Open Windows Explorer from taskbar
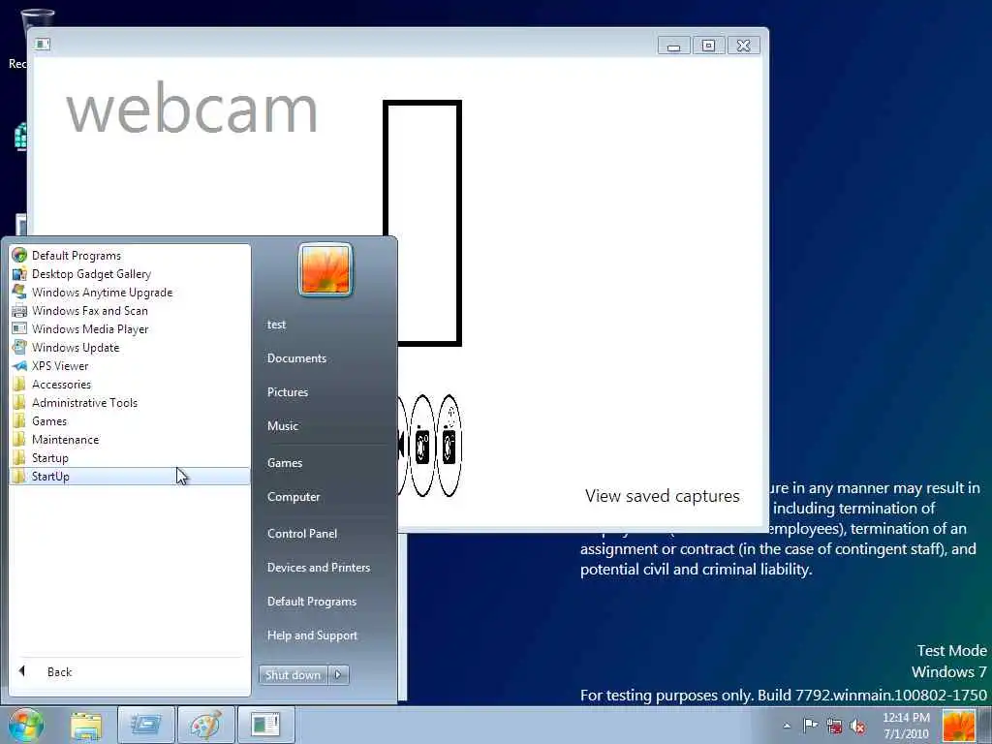 [x=86, y=725]
